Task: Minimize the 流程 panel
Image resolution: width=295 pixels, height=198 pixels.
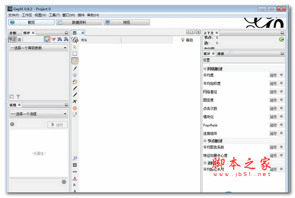Action: coord(67,105)
